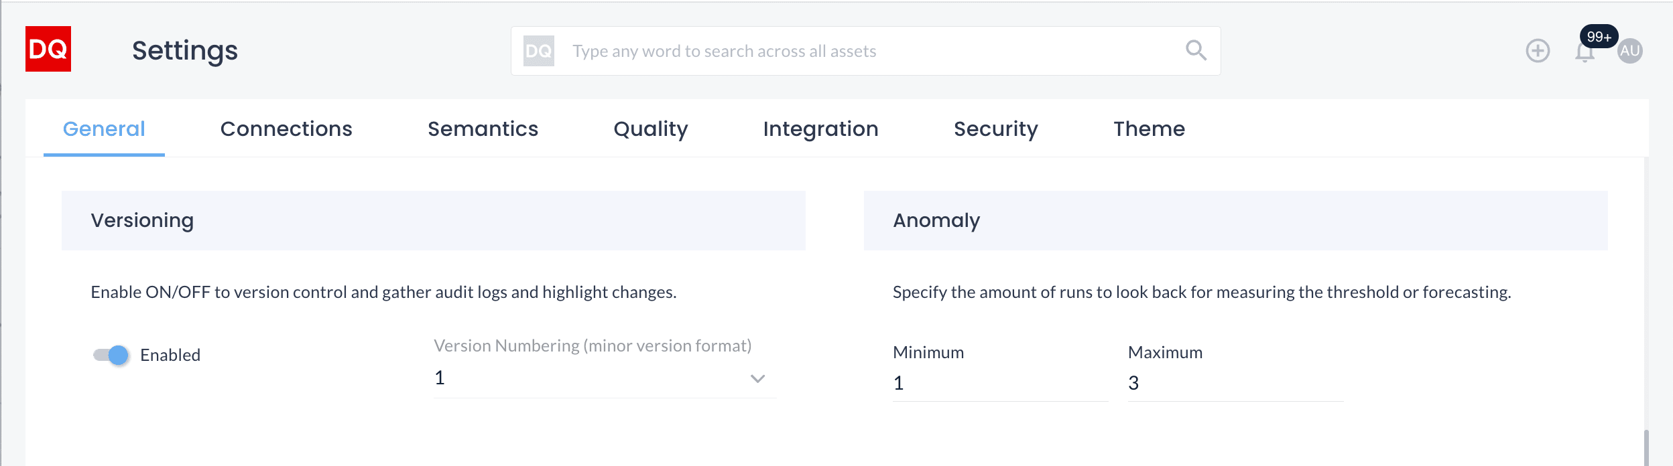Open the Theme settings tab
The height and width of the screenshot is (466, 1673).
(x=1148, y=129)
